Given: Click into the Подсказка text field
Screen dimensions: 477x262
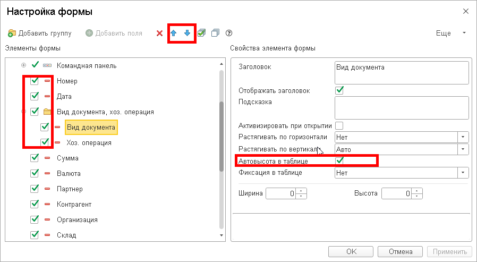Looking at the screenshot, I should click(x=402, y=108).
